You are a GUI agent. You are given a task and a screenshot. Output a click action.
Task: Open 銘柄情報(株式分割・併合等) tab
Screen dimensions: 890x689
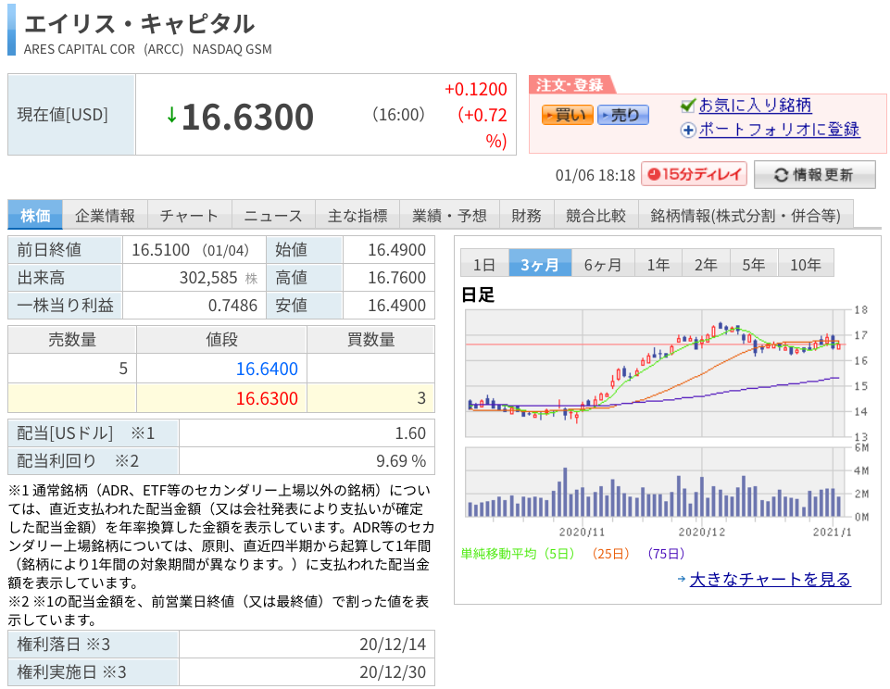point(746,215)
